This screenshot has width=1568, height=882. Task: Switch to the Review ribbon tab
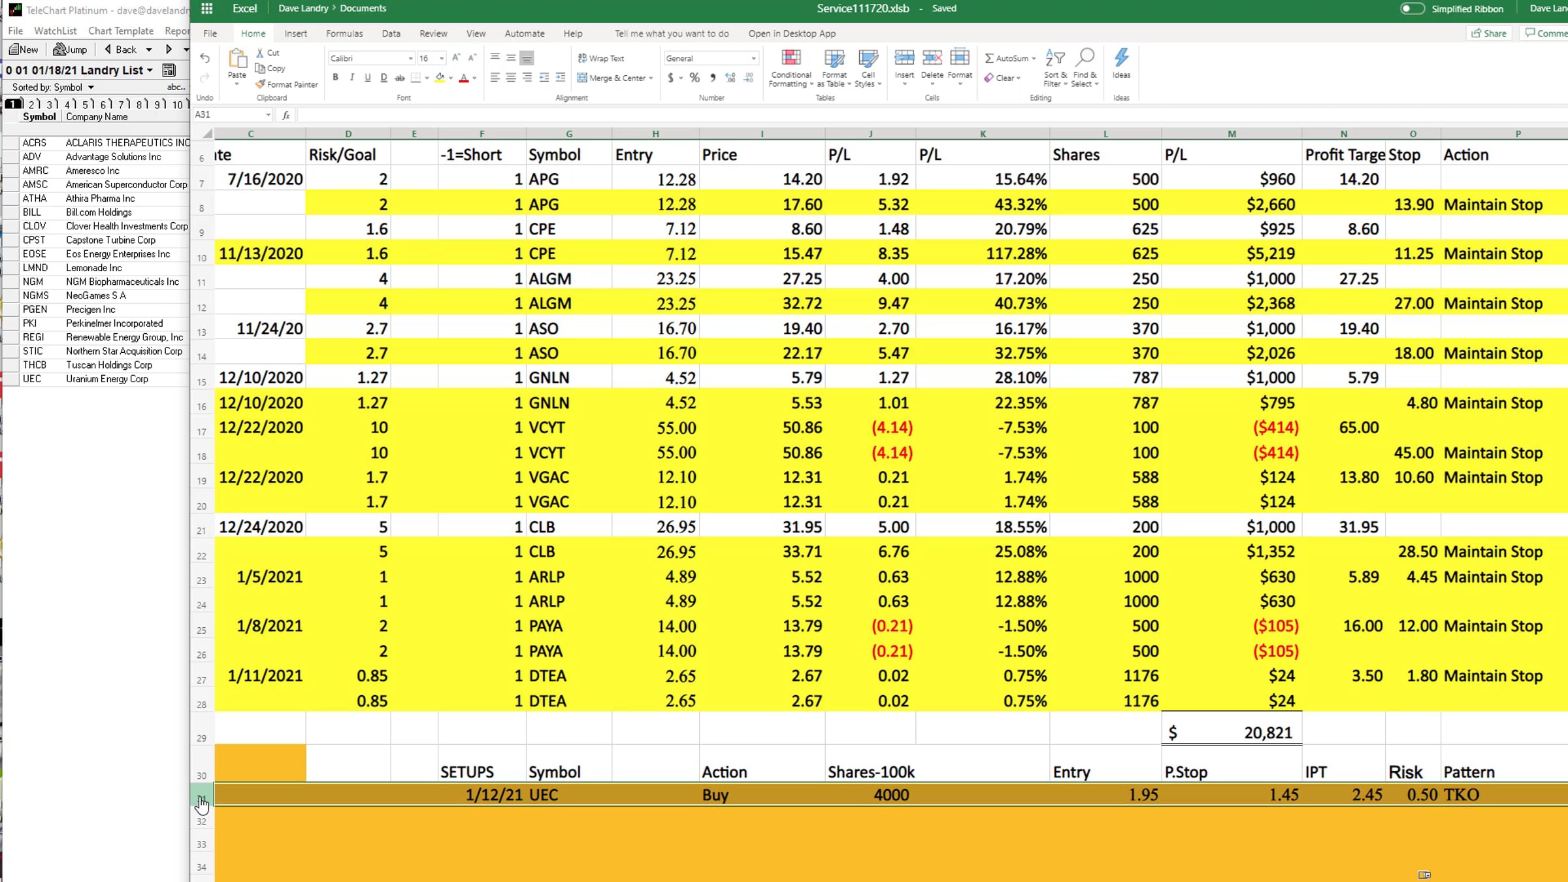coord(433,33)
